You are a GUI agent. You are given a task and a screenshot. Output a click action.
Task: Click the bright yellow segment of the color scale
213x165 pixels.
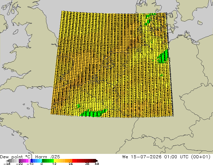coord(55,161)
